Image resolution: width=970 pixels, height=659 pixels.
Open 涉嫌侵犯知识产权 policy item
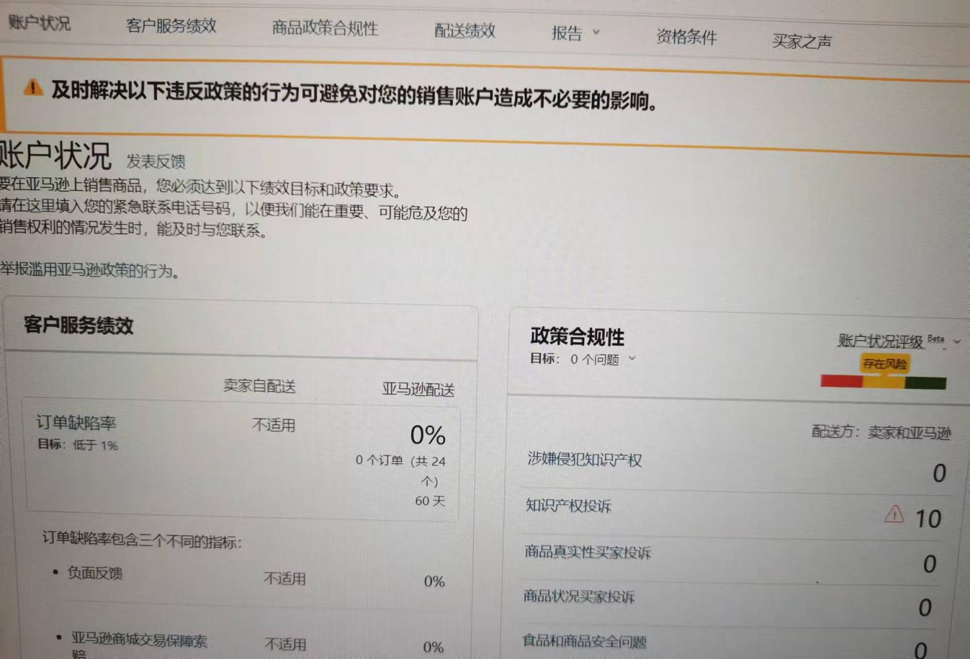pyautogui.click(x=584, y=459)
